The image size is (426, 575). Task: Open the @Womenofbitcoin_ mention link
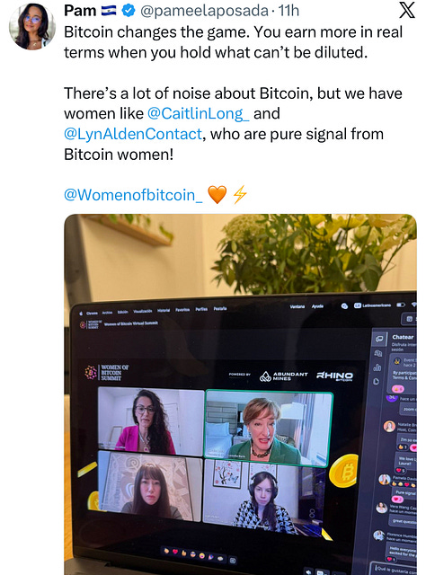[133, 195]
